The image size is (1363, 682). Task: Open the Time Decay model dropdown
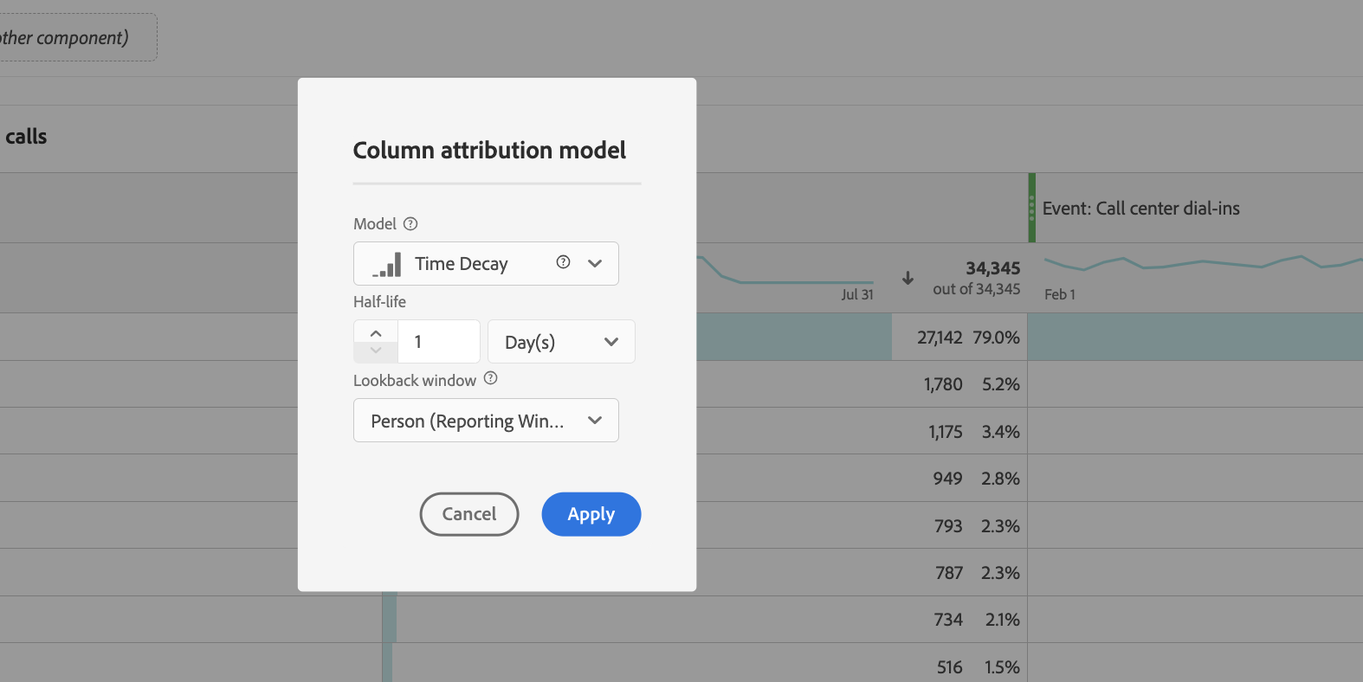coord(486,263)
